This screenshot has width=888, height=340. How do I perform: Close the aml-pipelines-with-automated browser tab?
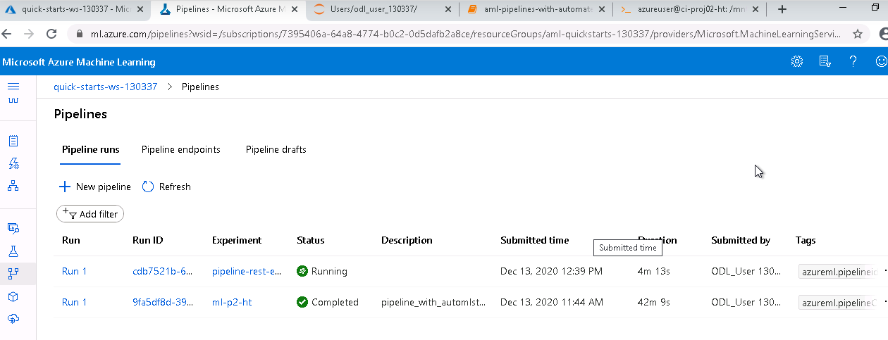coord(603,9)
